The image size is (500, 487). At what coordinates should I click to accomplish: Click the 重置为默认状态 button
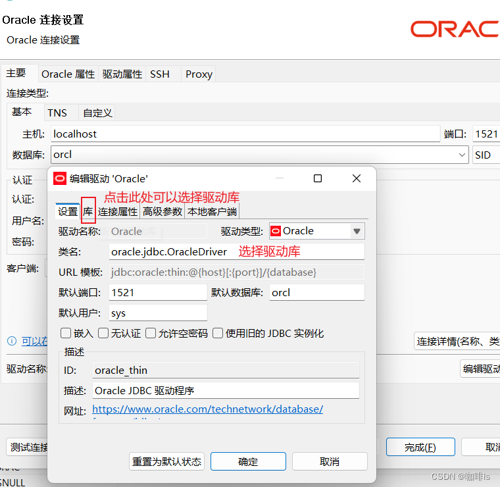click(x=166, y=461)
